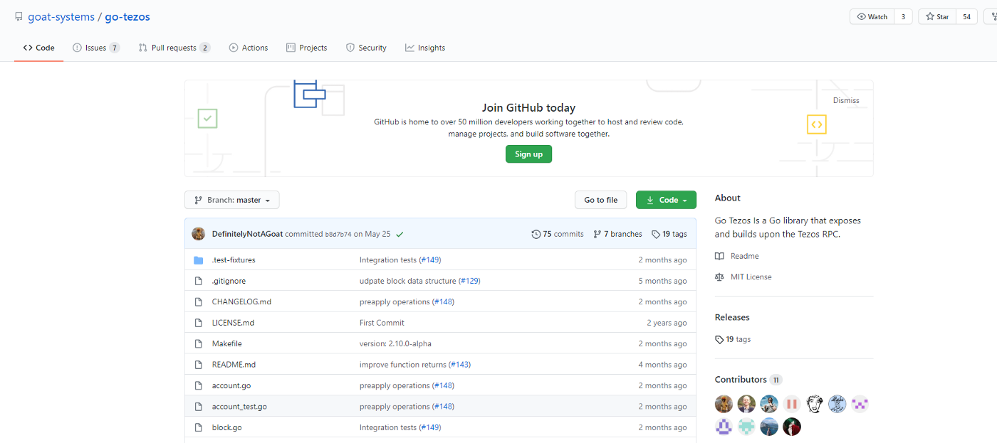Open the stargazers count of 54
Screen dimensions: 997x443
pyautogui.click(x=966, y=17)
